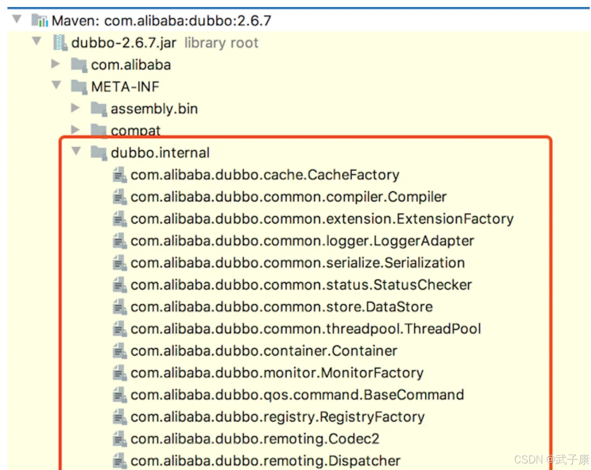Open com.alibaba.dubbo.monitor.MonitorFactory file
This screenshot has width=591, height=470.
(x=277, y=373)
